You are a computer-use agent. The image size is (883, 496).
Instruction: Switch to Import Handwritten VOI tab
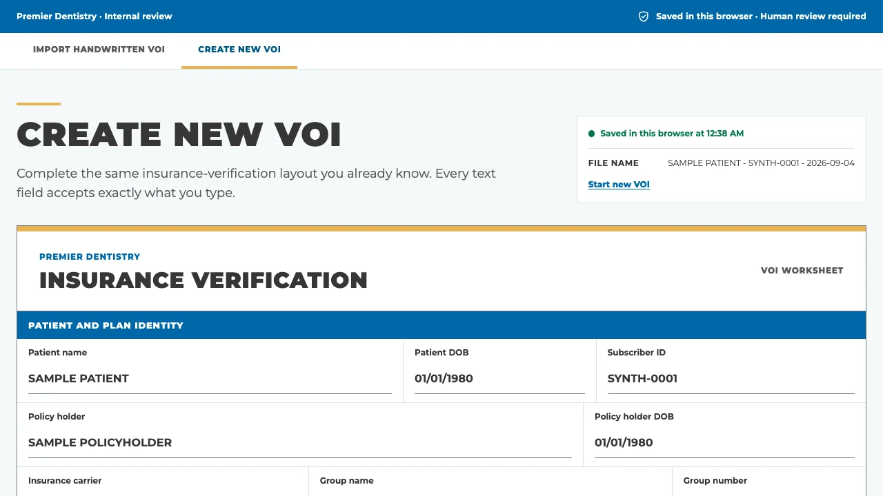[99, 50]
